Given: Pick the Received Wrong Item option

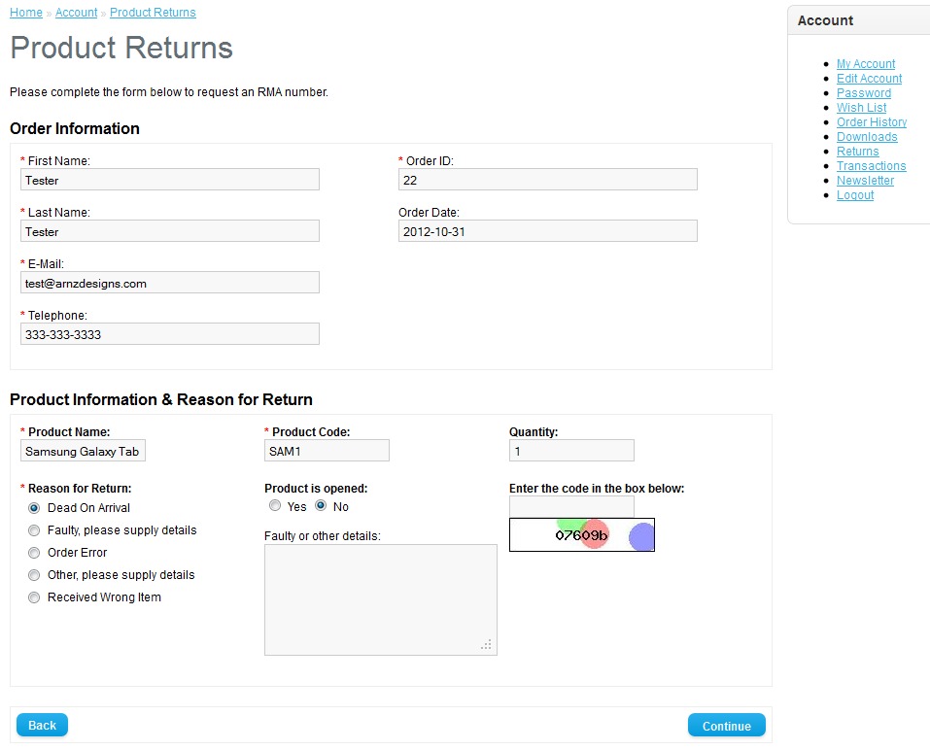Looking at the screenshot, I should pyautogui.click(x=34, y=597).
